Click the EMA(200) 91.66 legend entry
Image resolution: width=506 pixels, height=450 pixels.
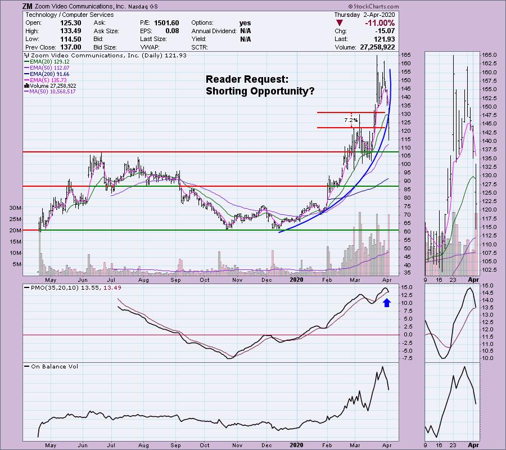pyautogui.click(x=47, y=74)
